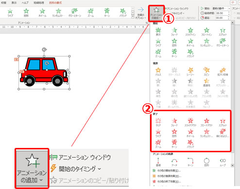Apply ホイール from the ribbon animation gallery
The image size is (240, 189).
tap(42, 13)
